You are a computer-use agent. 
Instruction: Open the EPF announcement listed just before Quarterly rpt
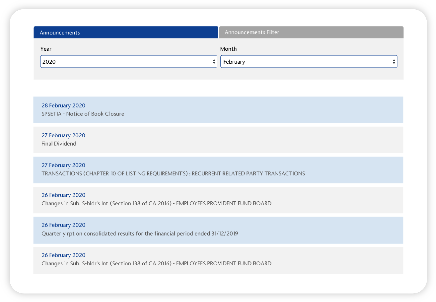point(156,203)
